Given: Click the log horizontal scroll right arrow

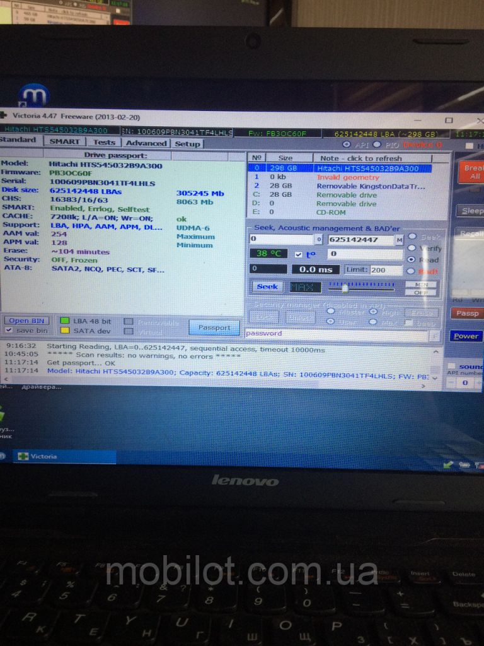Looking at the screenshot, I should point(424,386).
